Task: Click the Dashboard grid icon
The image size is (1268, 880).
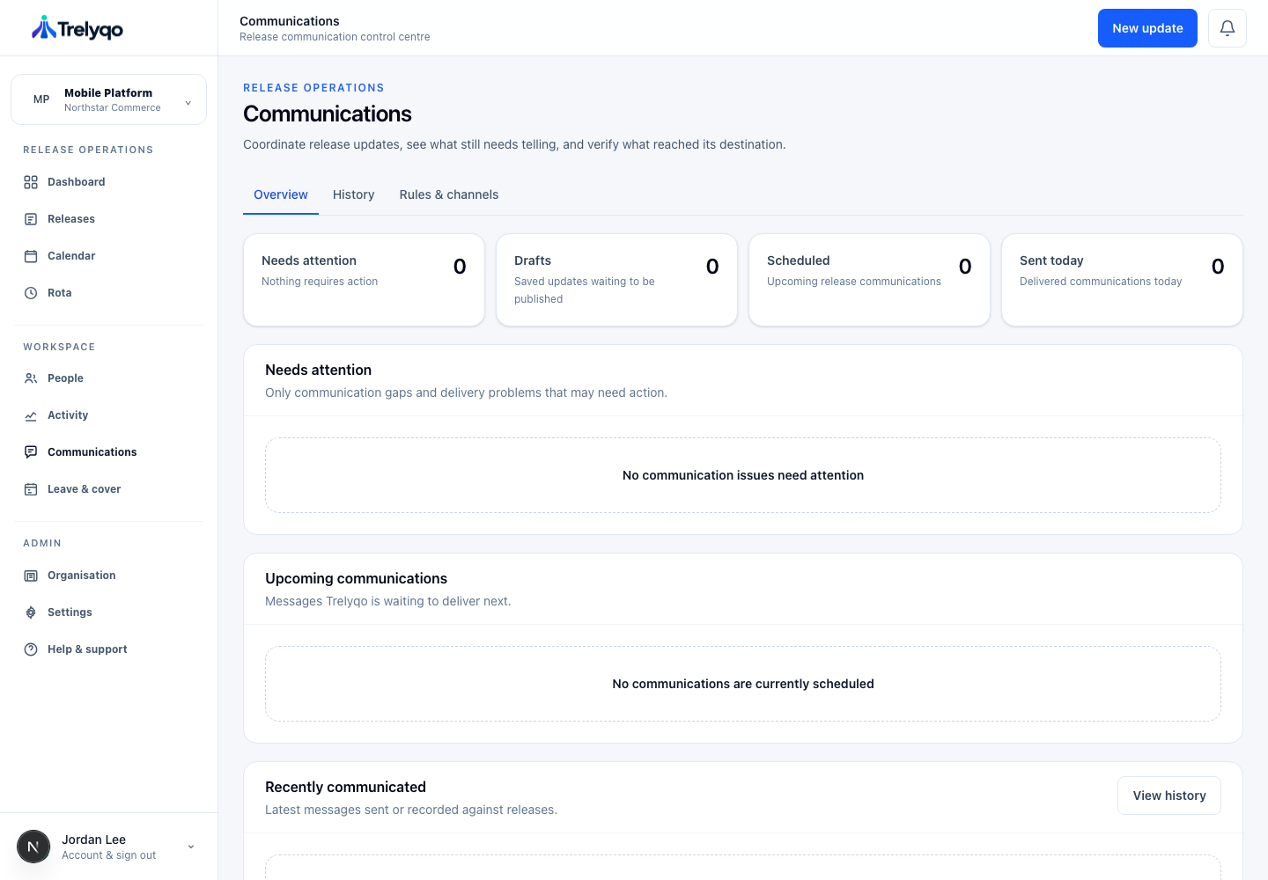Action: pyautogui.click(x=31, y=182)
